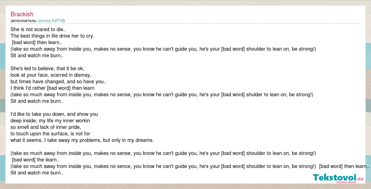This screenshot has height=189, width=371.
Task: Click 'so smell and lack of inner pride' line
Action: 46,127
